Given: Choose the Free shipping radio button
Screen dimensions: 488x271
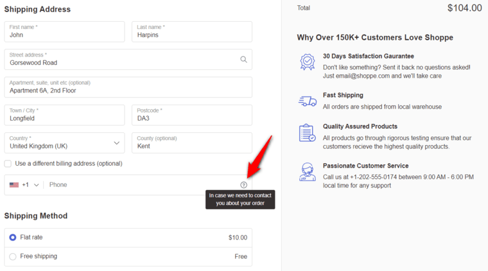Looking at the screenshot, I should click(x=13, y=256).
